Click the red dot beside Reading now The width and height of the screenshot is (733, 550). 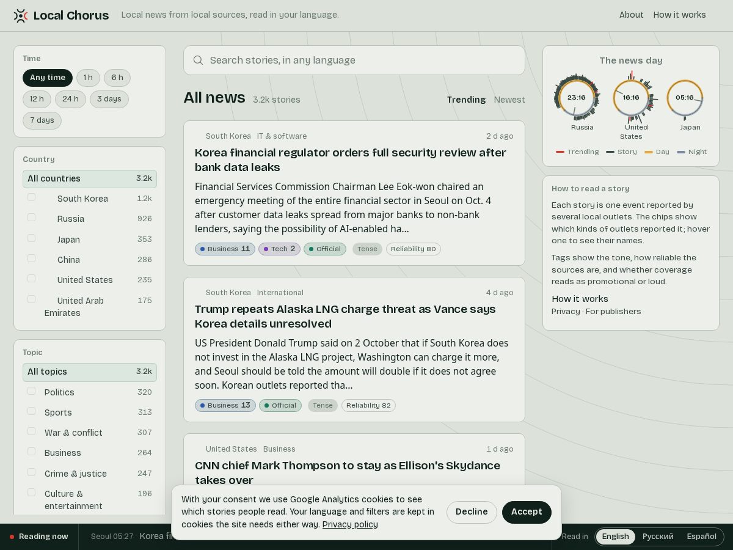(12, 537)
